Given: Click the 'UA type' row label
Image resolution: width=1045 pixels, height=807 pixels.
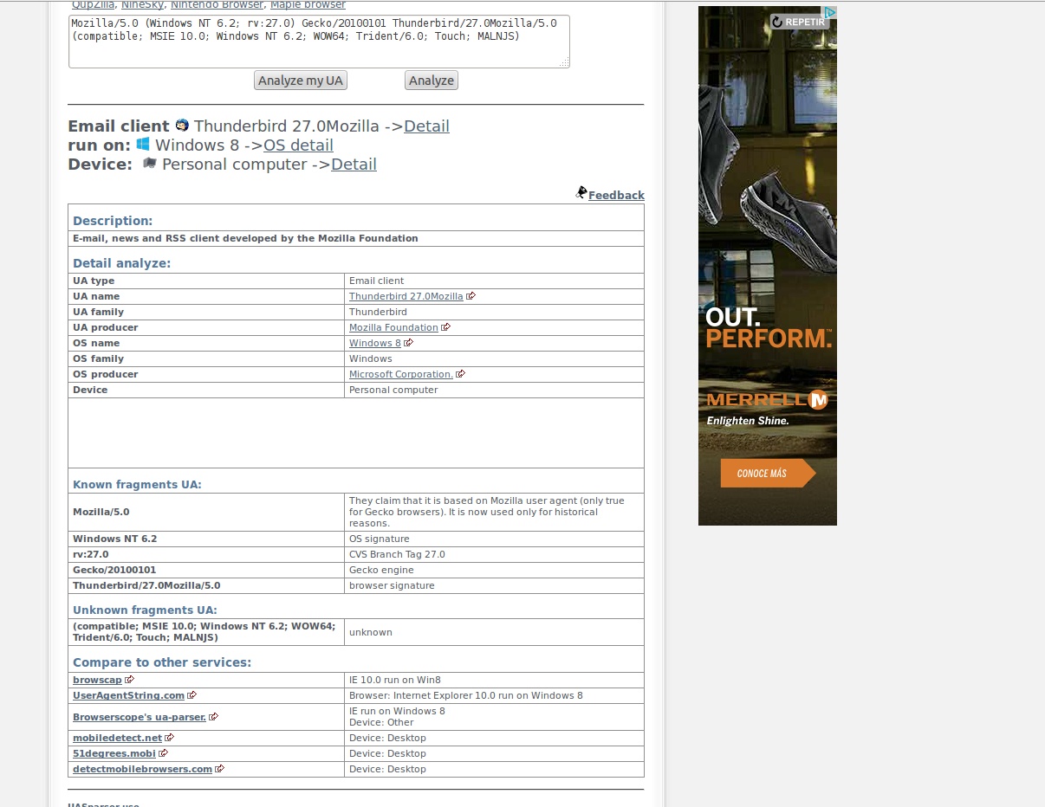Looking at the screenshot, I should (x=94, y=281).
